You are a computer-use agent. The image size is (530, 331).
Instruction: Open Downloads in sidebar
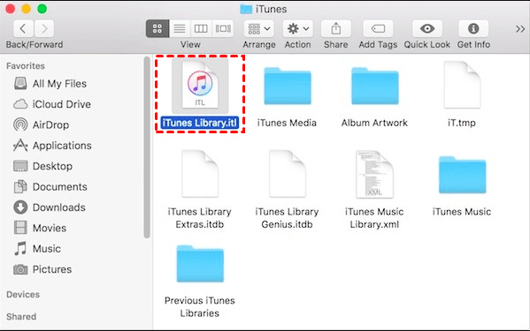point(50,207)
